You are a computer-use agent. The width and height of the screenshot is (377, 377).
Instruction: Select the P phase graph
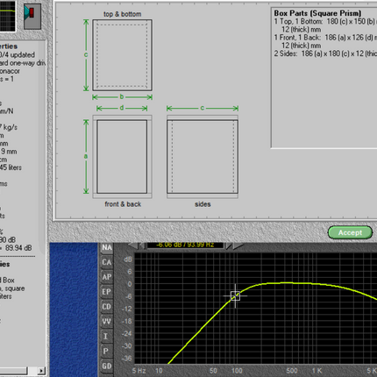tap(107, 352)
